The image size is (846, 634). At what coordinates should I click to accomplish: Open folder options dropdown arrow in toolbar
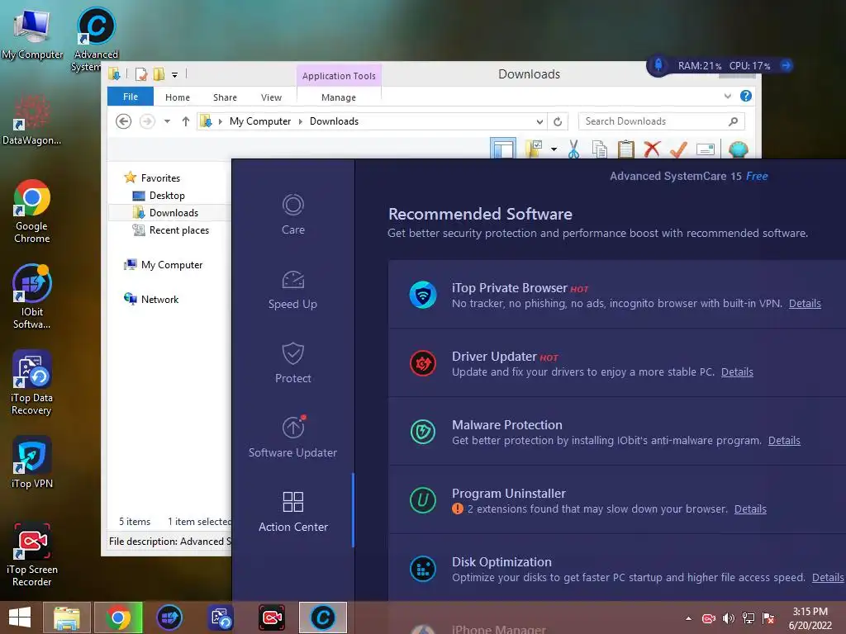point(554,149)
